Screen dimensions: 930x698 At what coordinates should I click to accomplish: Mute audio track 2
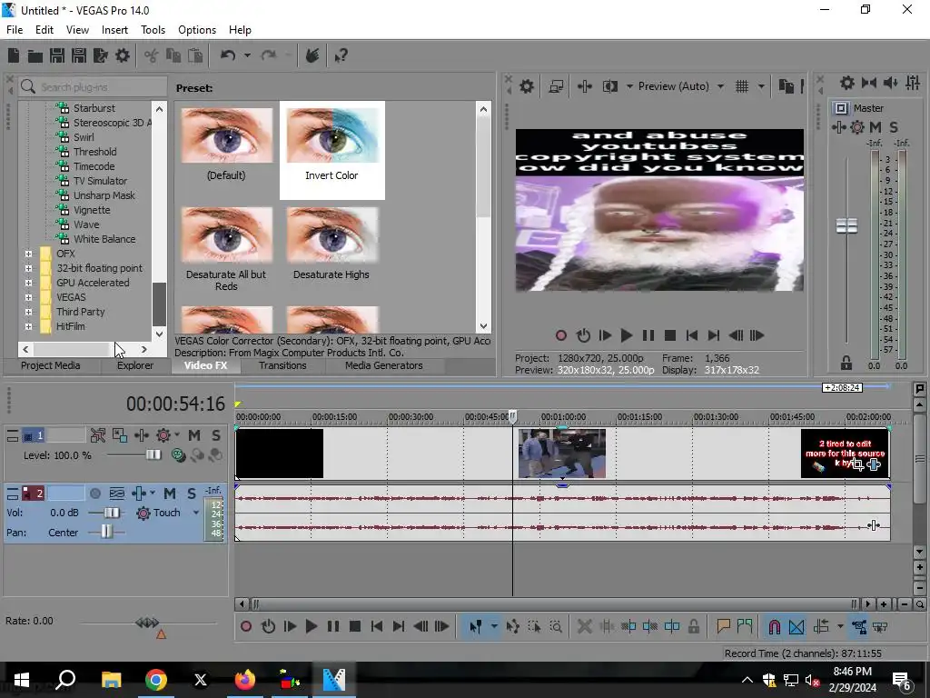pos(170,494)
